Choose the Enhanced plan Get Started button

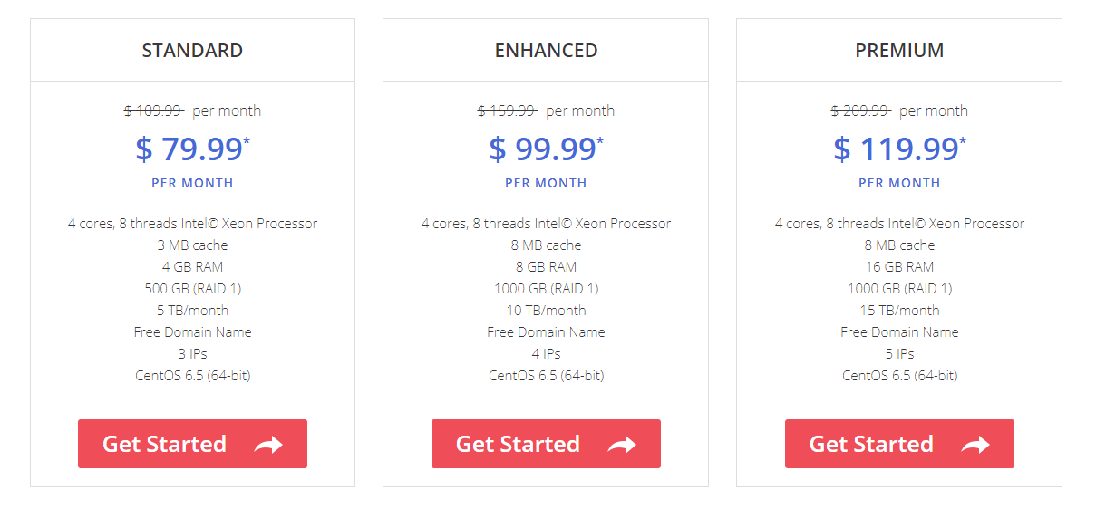point(546,444)
